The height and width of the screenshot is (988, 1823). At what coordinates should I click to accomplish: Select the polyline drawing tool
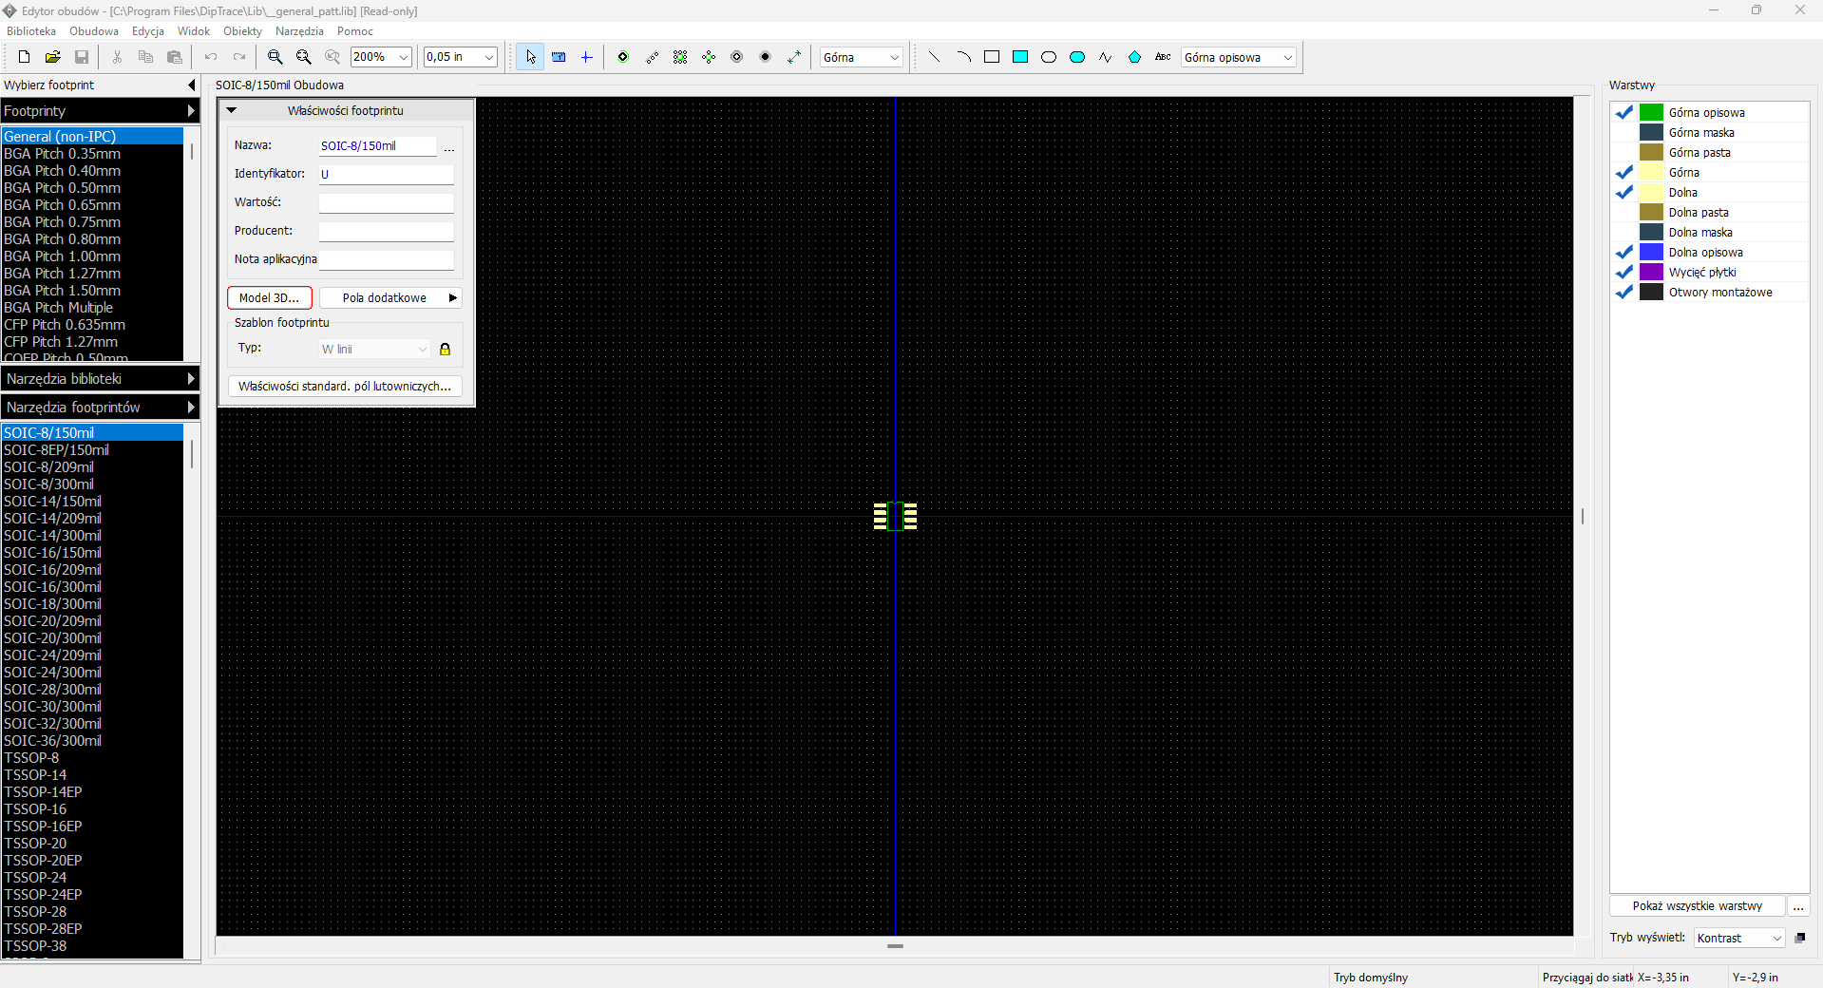pos(1106,57)
